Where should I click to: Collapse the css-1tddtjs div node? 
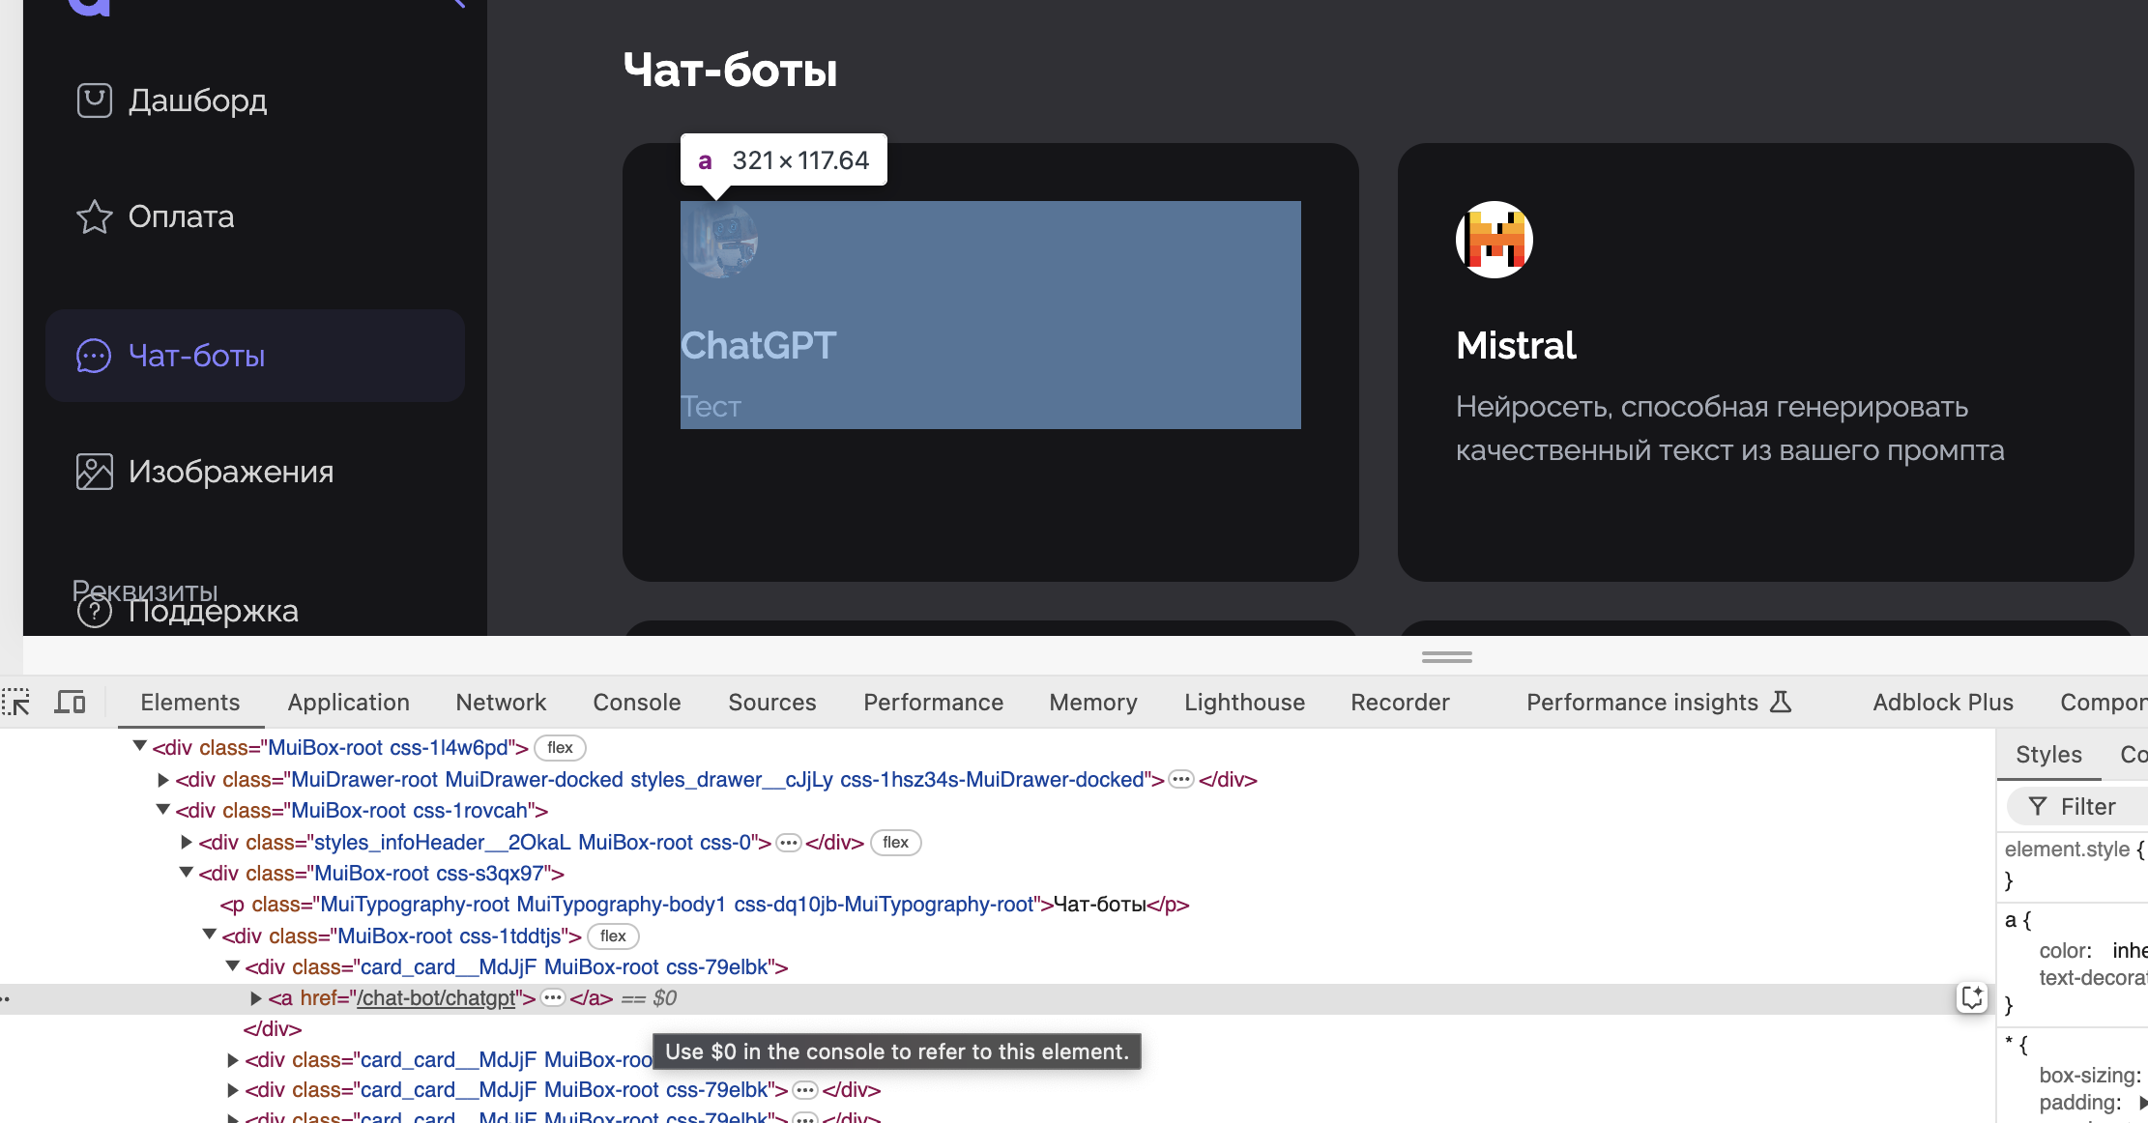pyautogui.click(x=210, y=935)
